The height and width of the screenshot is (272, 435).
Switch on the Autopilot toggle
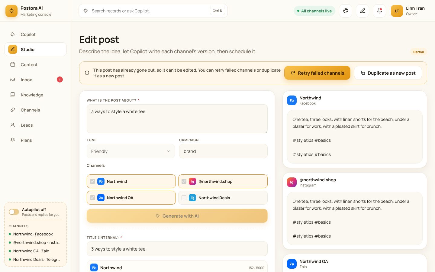coord(14,212)
